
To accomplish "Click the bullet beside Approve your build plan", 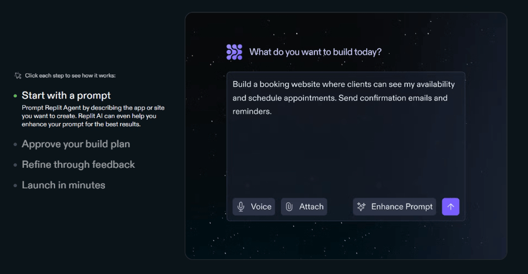I will pos(15,144).
